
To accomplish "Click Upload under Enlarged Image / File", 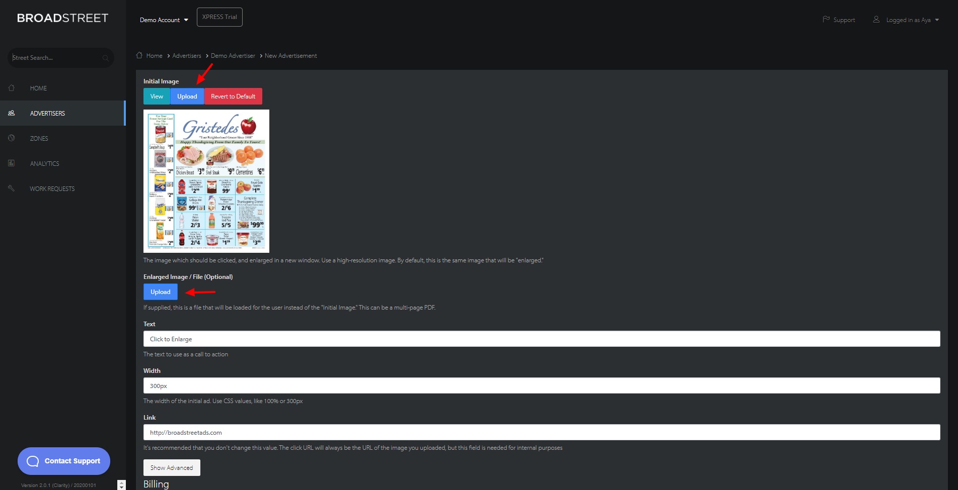I will pos(161,292).
